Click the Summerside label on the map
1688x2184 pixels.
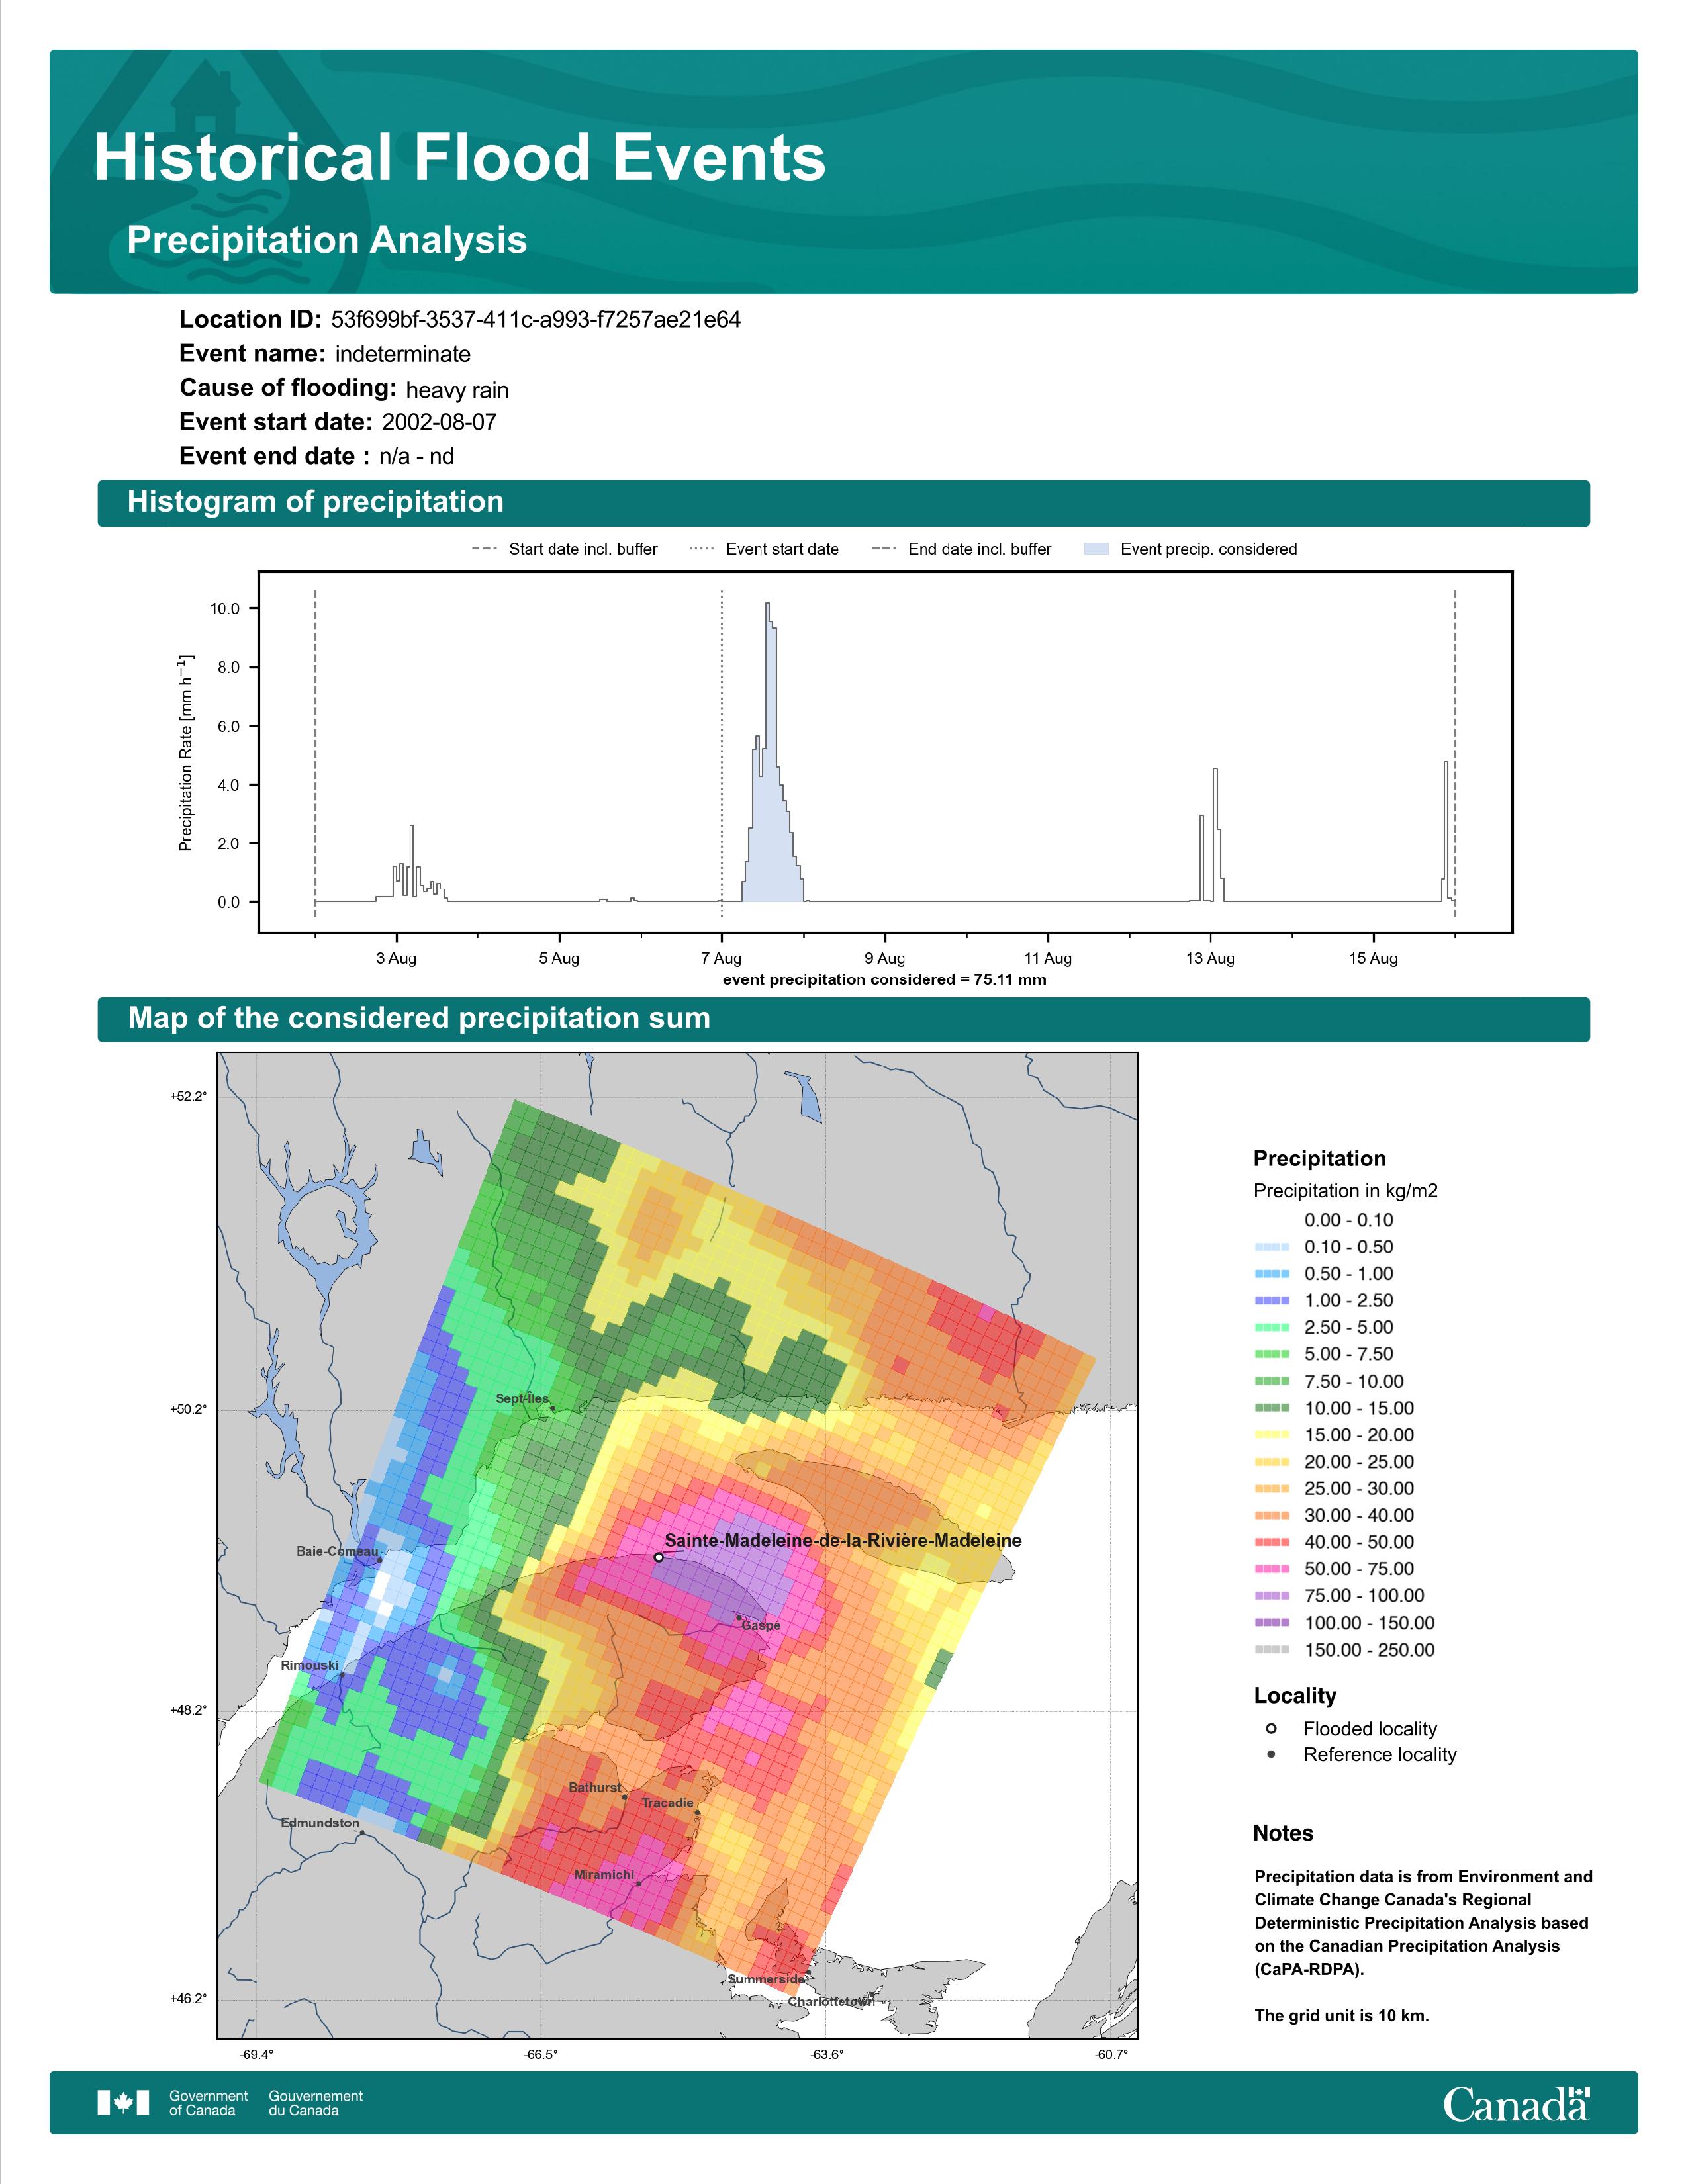pos(765,1979)
